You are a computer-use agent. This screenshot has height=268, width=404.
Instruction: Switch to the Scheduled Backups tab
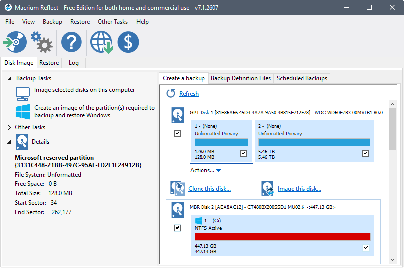[302, 78]
